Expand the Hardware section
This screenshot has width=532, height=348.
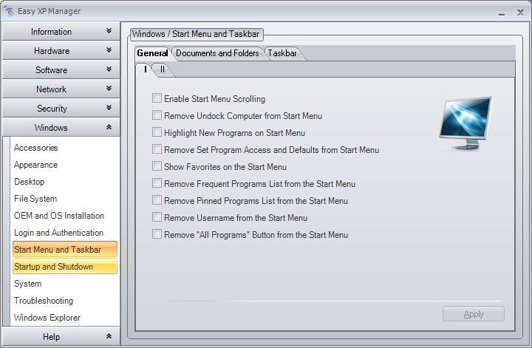tap(61, 50)
